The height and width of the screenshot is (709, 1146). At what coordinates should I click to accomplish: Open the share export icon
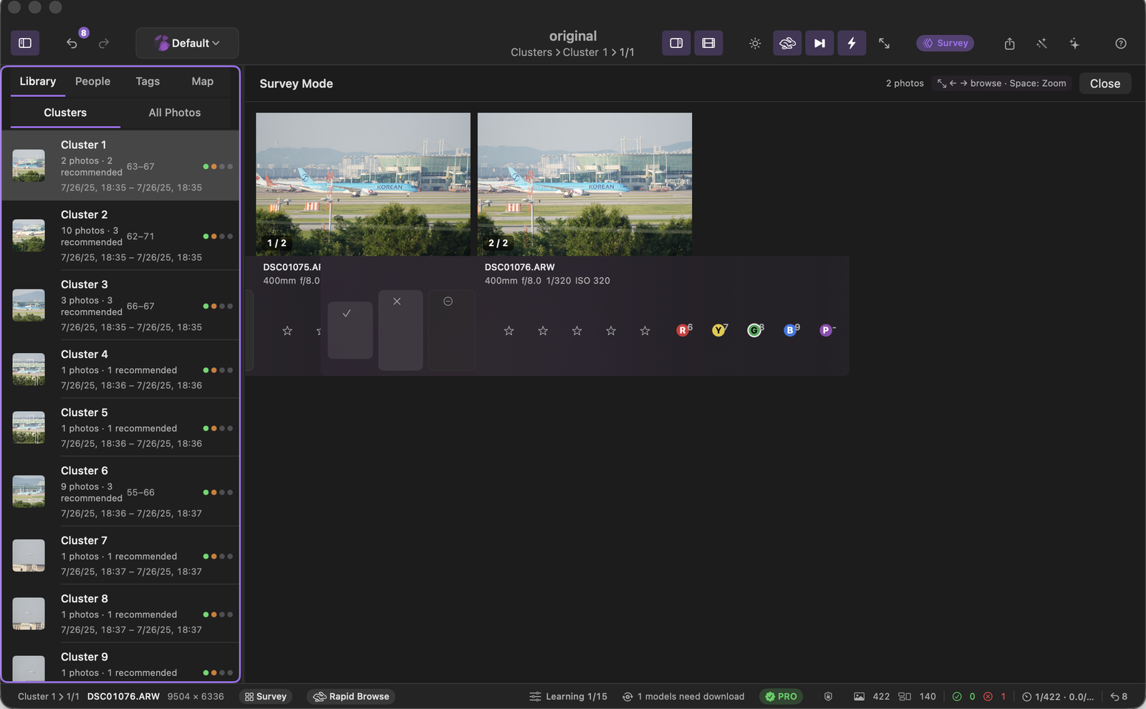point(1009,43)
